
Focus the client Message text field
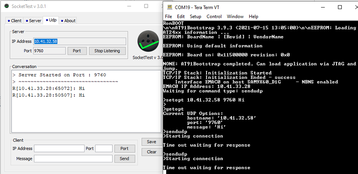tap(73, 159)
